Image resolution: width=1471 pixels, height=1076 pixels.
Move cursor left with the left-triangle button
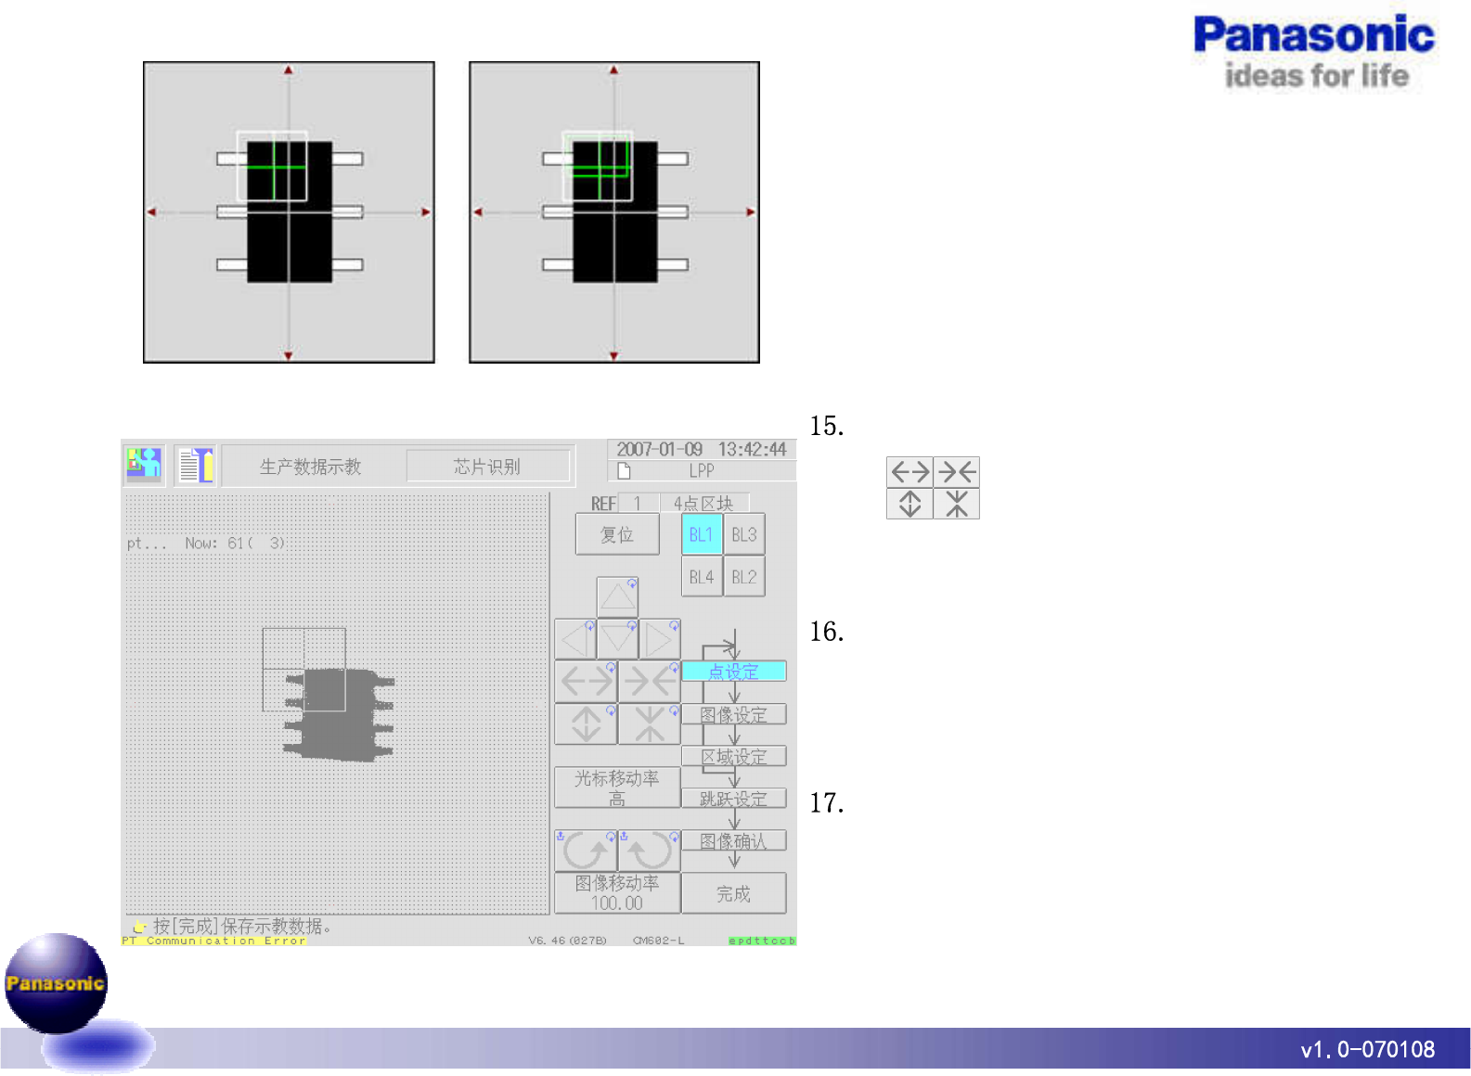pyautogui.click(x=576, y=639)
